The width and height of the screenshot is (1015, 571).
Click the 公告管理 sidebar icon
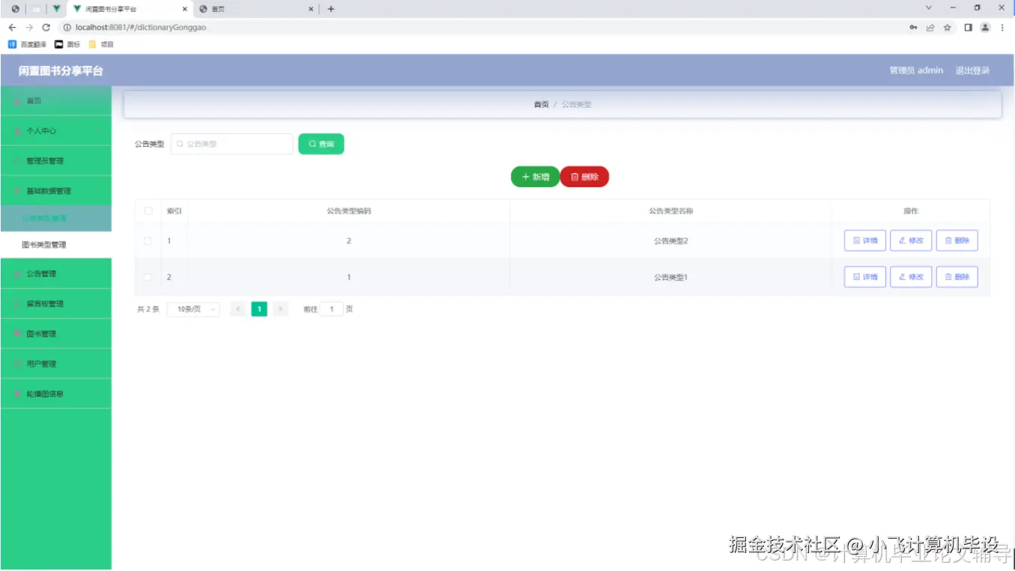coord(17,274)
